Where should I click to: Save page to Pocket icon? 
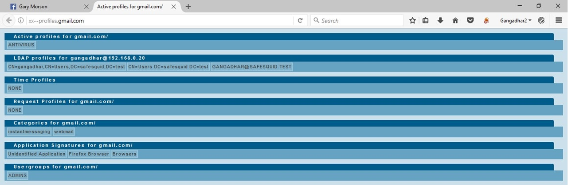[470, 20]
